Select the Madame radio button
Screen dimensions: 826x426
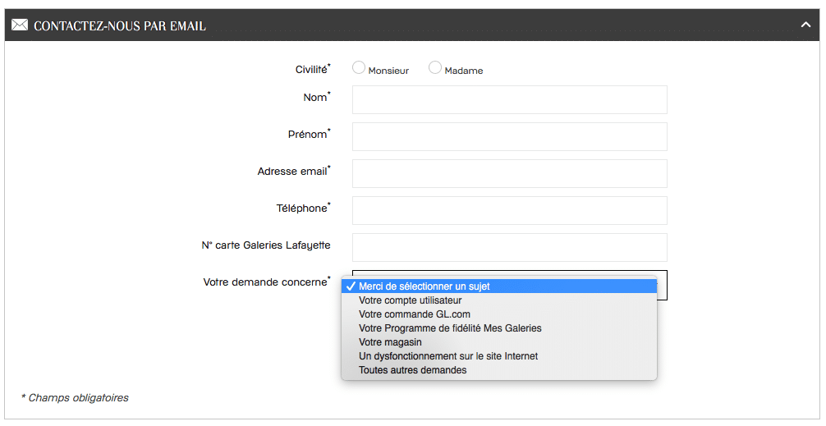pos(435,68)
